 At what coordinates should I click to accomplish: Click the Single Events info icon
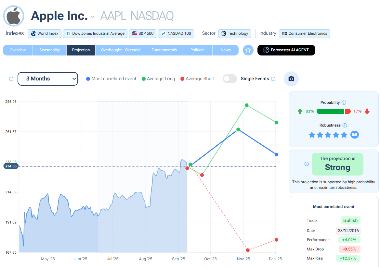273,79
